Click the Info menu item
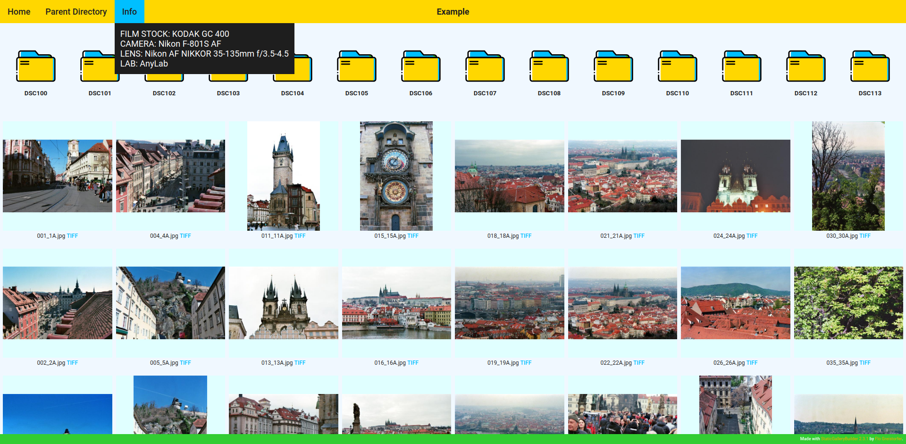 point(129,12)
